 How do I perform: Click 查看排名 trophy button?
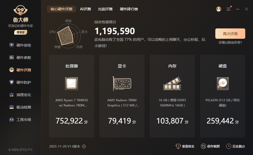[x=185, y=146]
